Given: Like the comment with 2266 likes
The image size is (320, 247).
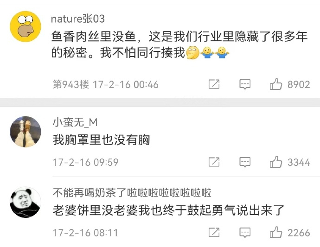Looking at the screenshot, I should click(x=276, y=232).
